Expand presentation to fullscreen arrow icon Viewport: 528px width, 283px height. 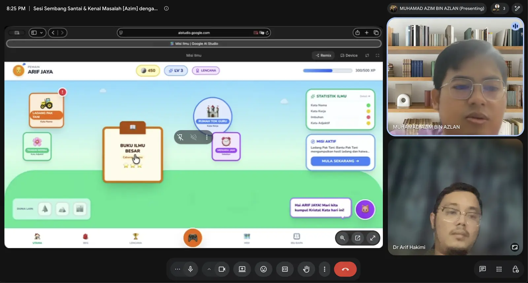[373, 238]
